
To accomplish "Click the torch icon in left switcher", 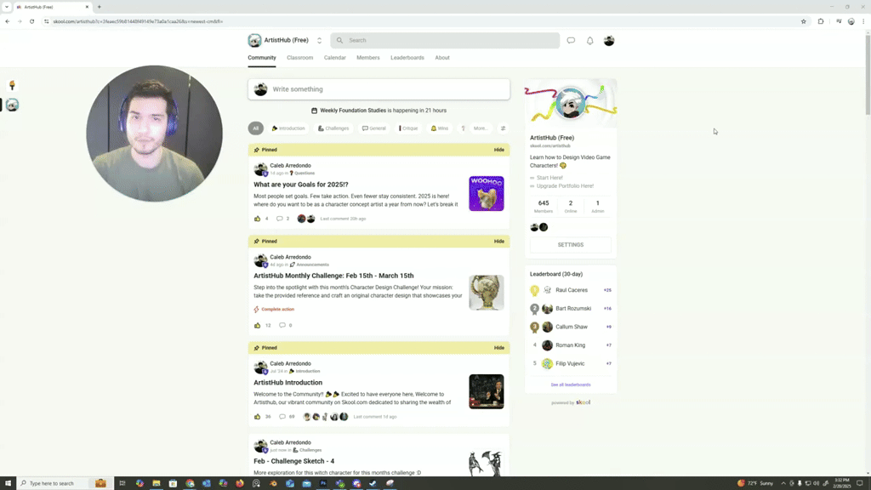I will click(12, 86).
